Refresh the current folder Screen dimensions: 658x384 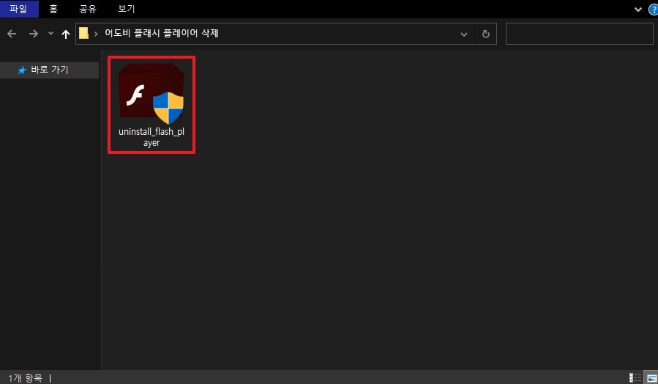485,34
